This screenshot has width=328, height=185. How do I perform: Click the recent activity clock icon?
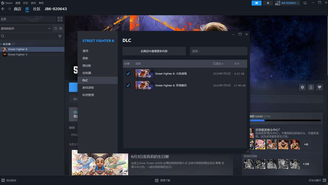click(56, 28)
